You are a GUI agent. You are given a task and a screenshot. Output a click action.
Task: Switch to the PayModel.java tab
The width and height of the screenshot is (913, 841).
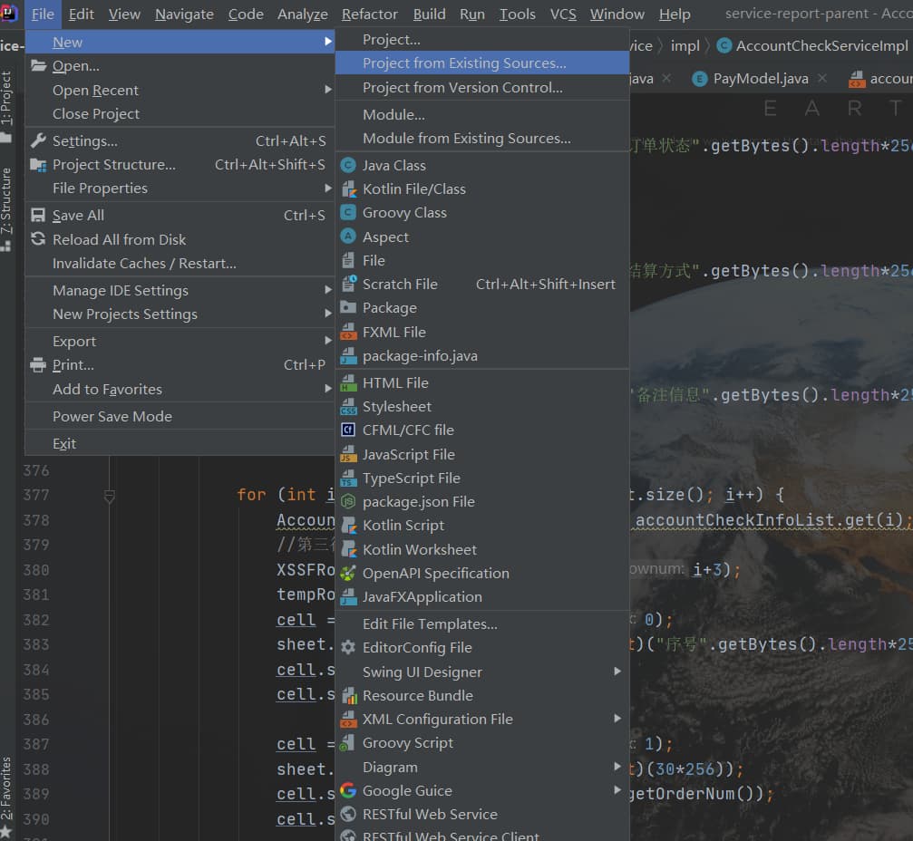coord(760,79)
